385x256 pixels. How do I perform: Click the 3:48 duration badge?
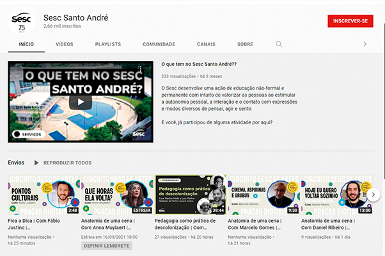click(x=73, y=211)
